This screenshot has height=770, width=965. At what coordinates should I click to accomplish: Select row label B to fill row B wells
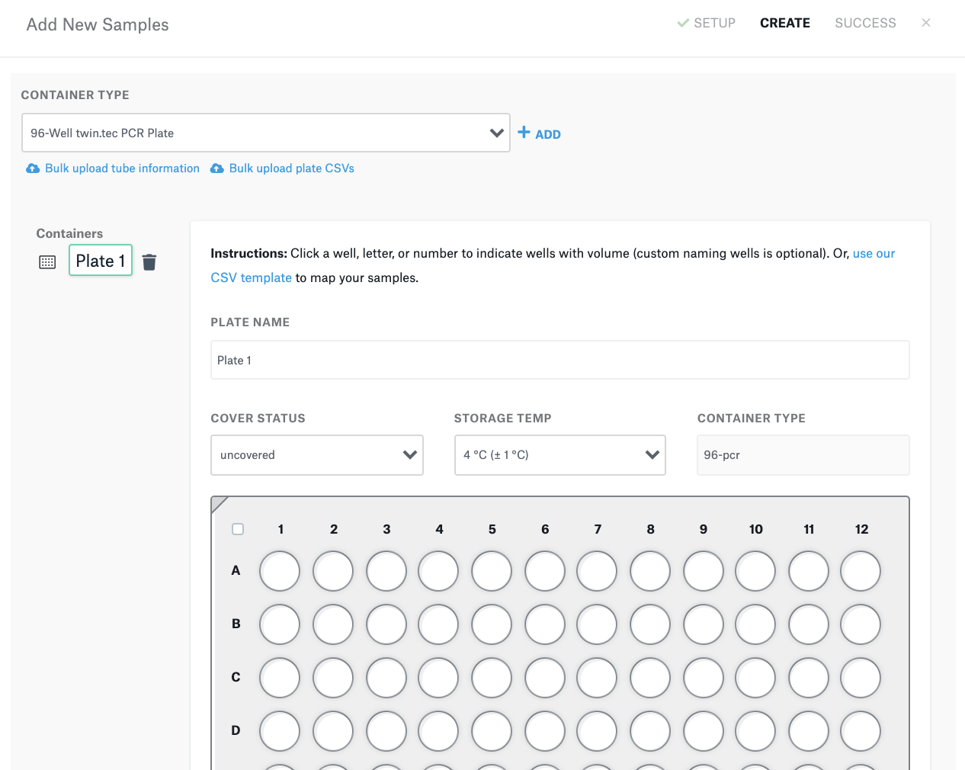coord(236,624)
